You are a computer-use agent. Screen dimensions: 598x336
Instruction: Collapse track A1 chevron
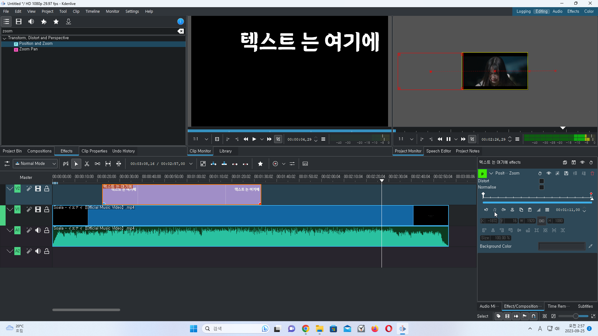10,230
